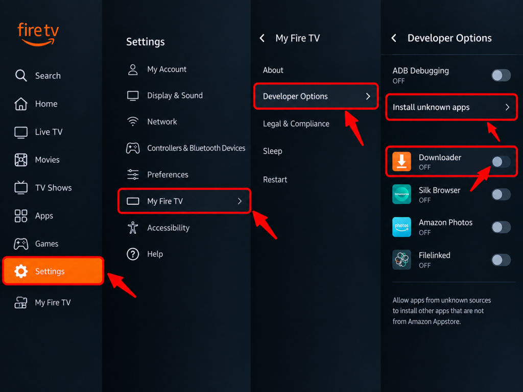Click the My Account person icon
Screen dimensions: 523x392
point(133,69)
